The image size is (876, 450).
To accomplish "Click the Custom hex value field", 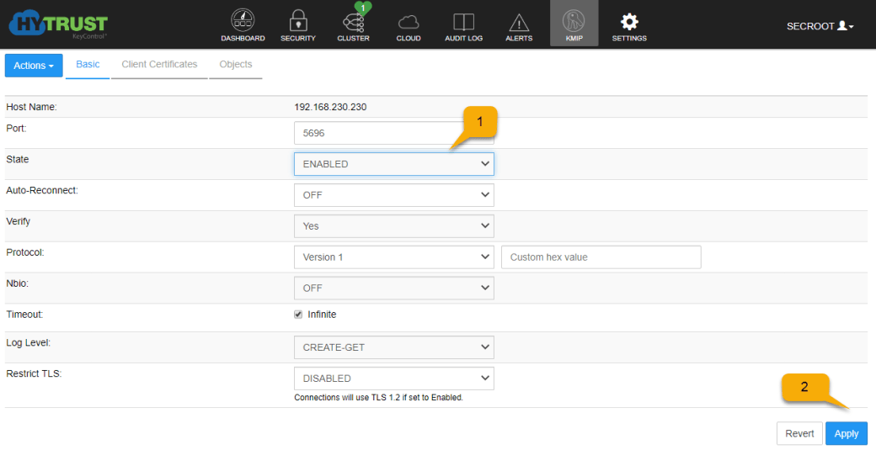I will (x=601, y=257).
